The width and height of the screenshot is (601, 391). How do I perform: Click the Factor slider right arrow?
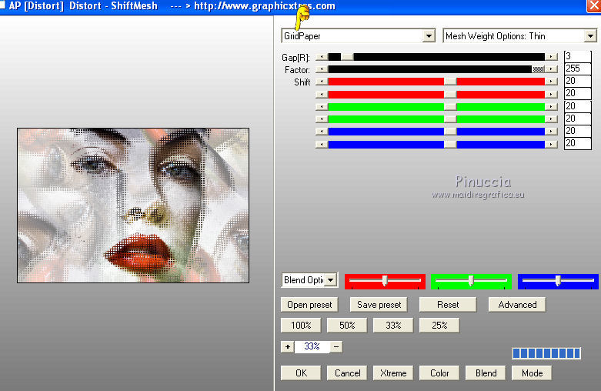[551, 69]
